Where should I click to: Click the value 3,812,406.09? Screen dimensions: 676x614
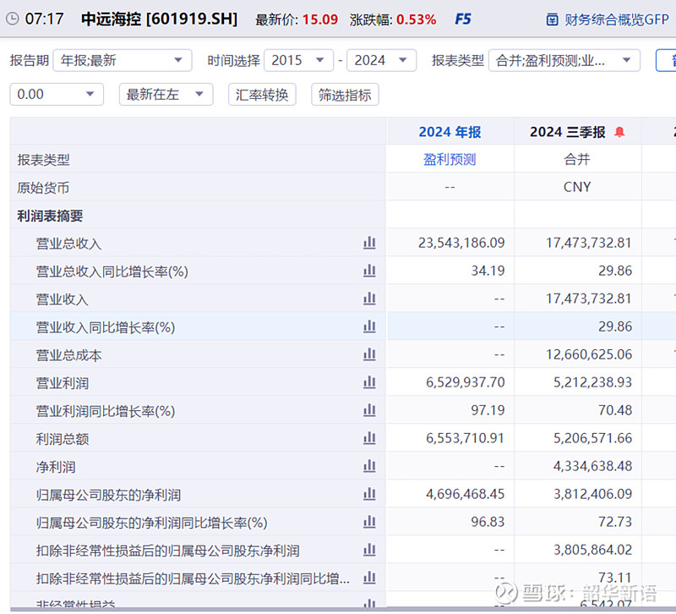592,494
